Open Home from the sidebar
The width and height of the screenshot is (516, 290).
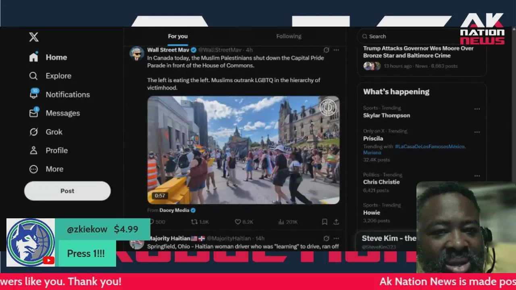[48, 57]
